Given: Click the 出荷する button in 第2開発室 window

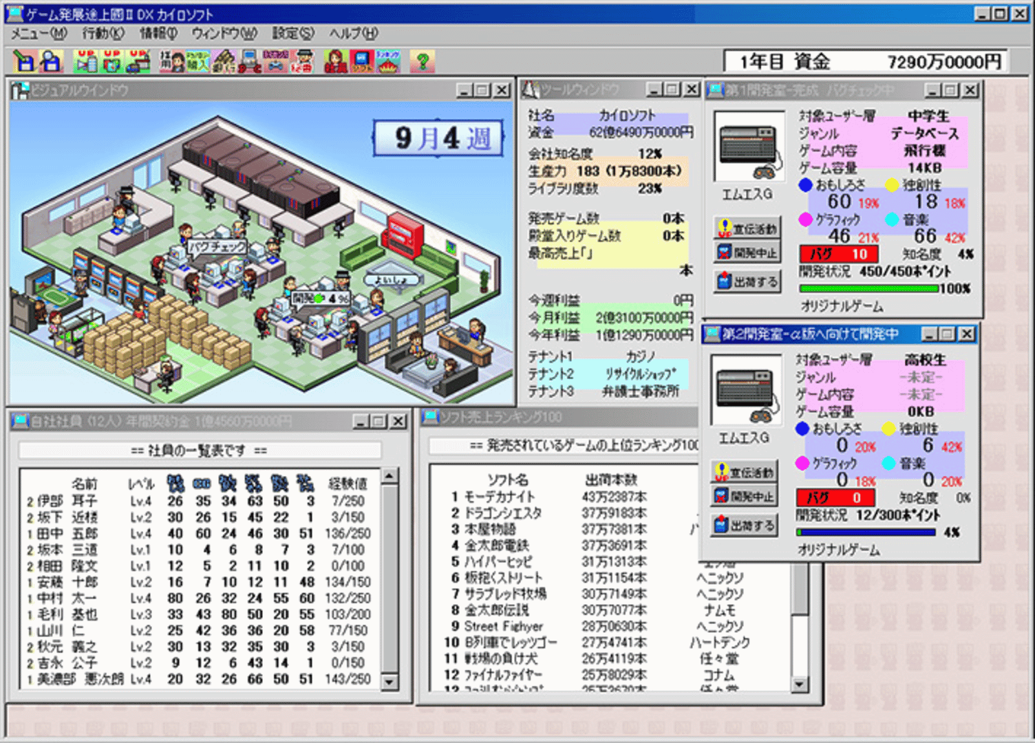Looking at the screenshot, I should click(744, 525).
